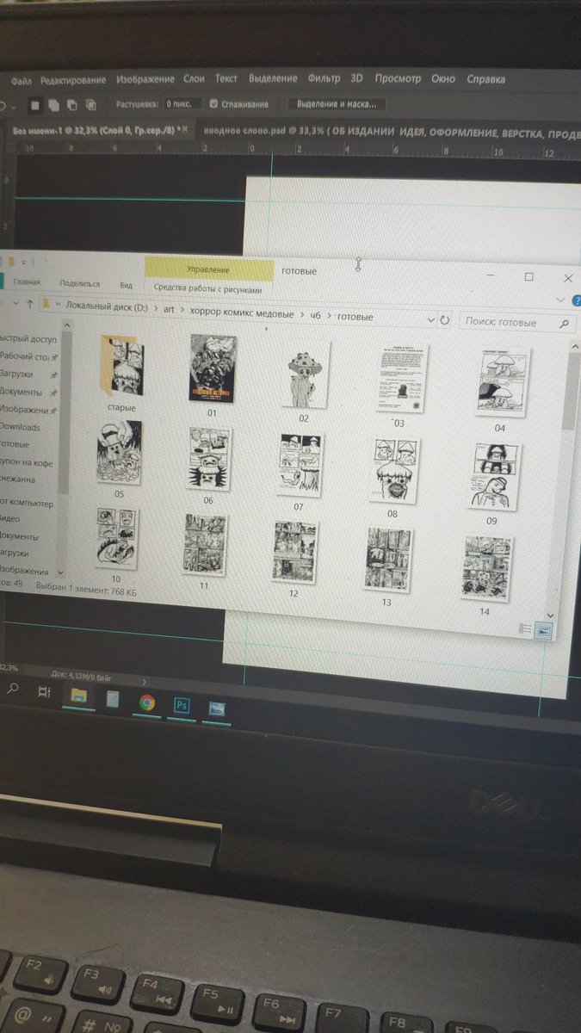Select the New selection mode icon

click(x=34, y=106)
